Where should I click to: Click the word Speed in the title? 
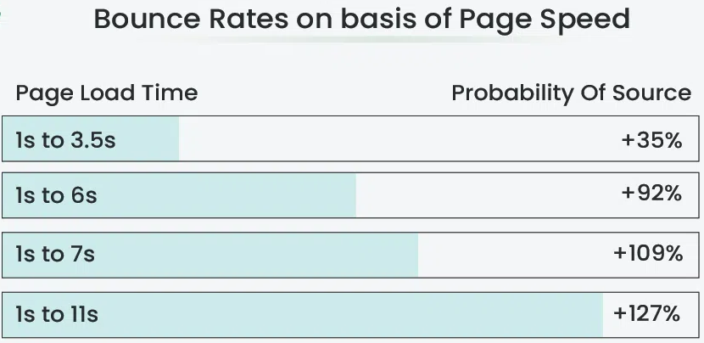coord(584,20)
